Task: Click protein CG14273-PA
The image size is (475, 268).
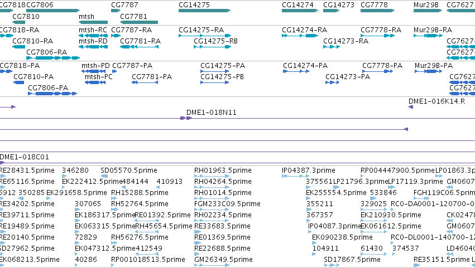Action: click(332, 82)
